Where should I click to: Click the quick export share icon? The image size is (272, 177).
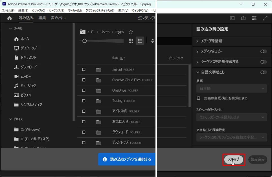click(x=243, y=18)
